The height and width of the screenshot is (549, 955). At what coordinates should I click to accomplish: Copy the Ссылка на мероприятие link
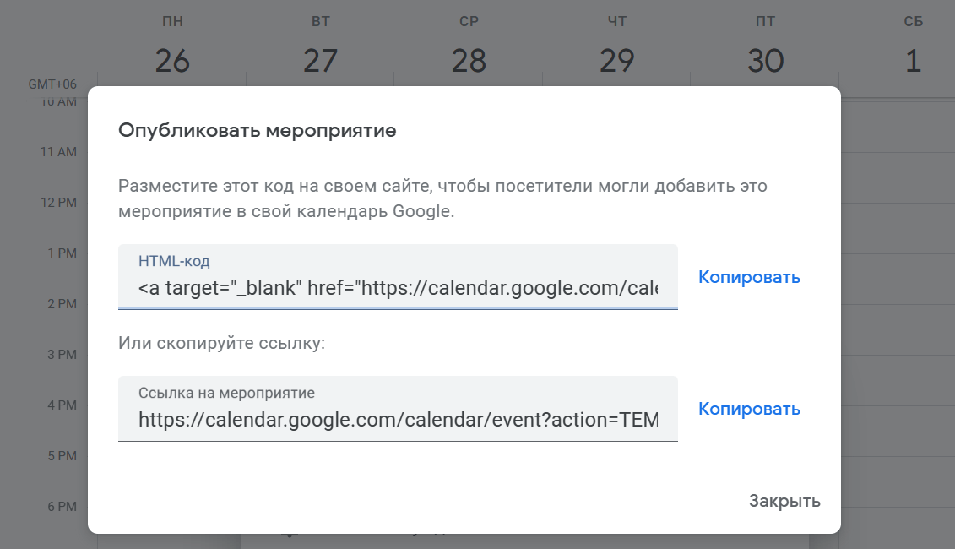[x=748, y=409]
